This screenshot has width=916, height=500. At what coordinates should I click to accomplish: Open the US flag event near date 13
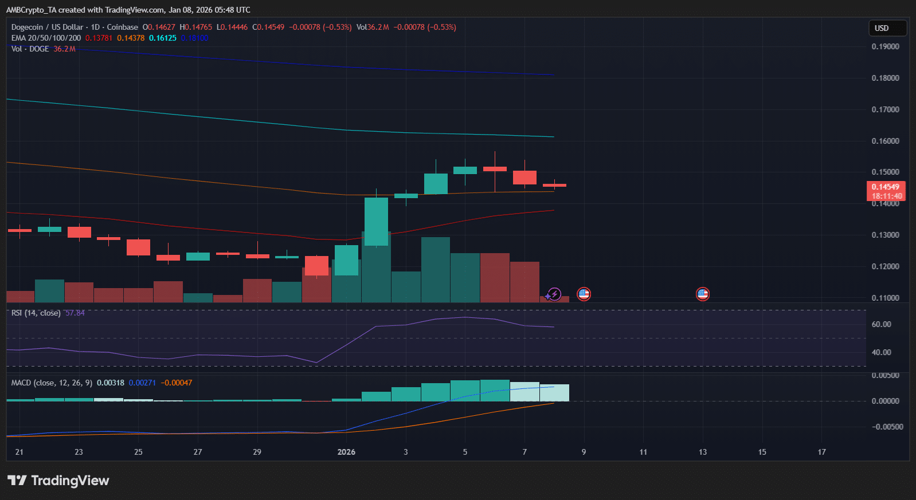point(702,294)
